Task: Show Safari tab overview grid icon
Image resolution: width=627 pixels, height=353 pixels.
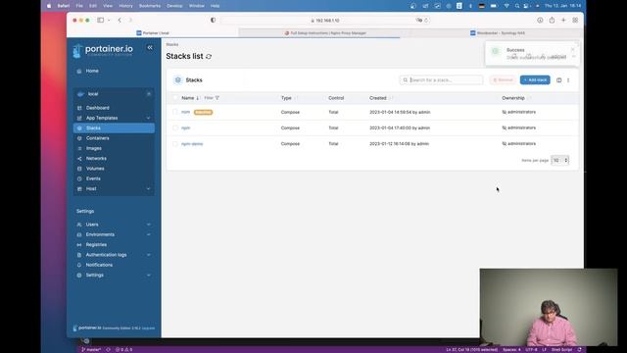Action: (x=575, y=20)
